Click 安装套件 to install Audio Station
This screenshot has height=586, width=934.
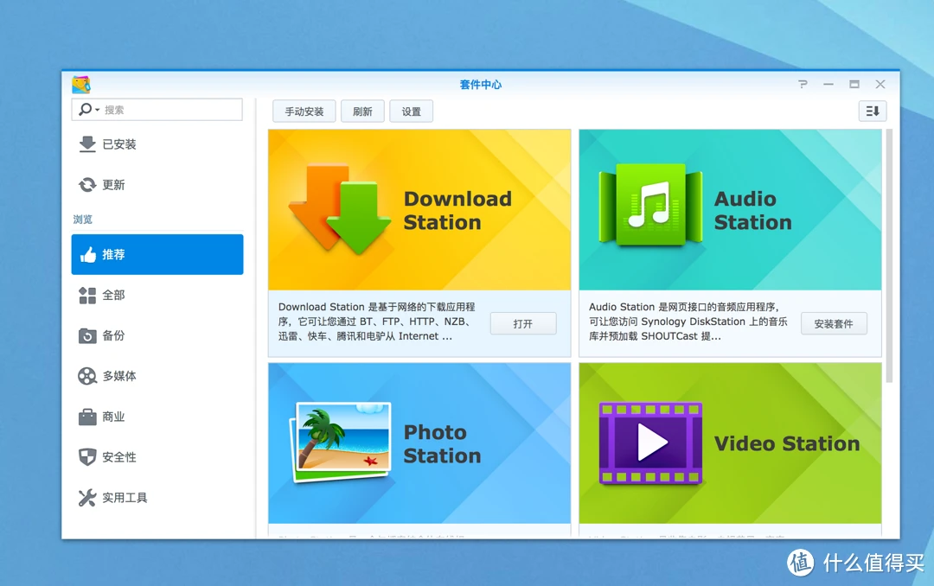(834, 323)
